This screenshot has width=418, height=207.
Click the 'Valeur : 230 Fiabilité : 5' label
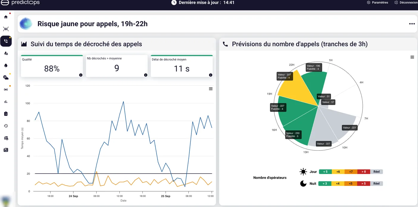click(x=293, y=135)
